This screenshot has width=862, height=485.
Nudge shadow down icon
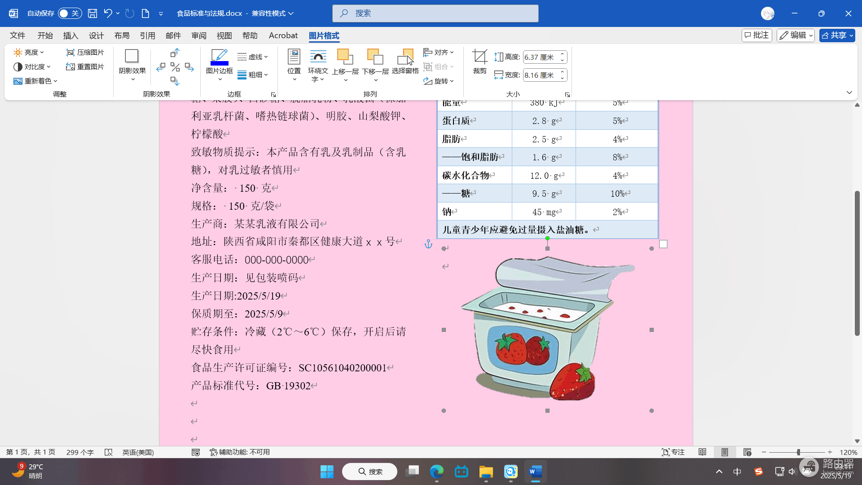pos(175,81)
